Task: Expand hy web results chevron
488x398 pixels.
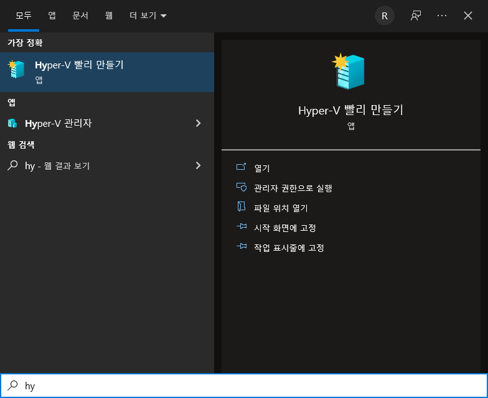Action: click(198, 165)
